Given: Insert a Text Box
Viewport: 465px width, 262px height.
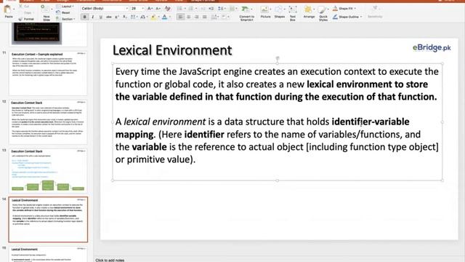Looking at the screenshot, I should (x=292, y=13).
